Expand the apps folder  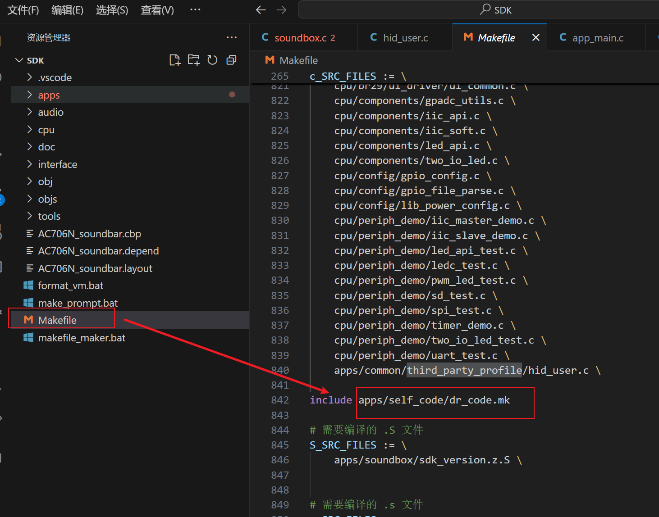click(x=30, y=95)
